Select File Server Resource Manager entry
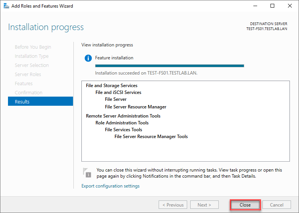Screen dimensions: 299x213 point(135,107)
